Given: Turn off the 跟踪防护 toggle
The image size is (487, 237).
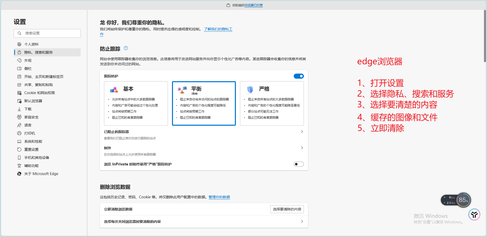Looking at the screenshot, I should coord(299,76).
